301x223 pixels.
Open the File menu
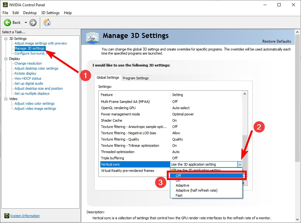[5, 13]
